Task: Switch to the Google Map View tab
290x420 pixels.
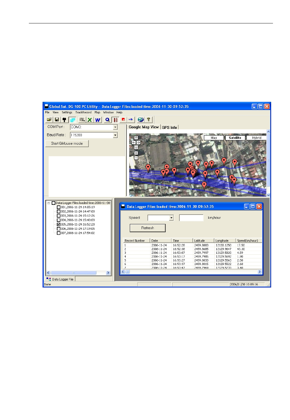Action: click(x=144, y=127)
